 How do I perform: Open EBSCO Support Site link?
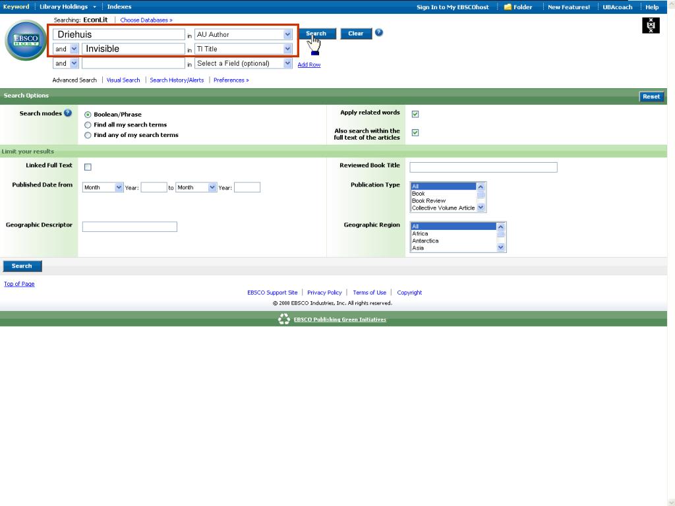click(x=272, y=293)
